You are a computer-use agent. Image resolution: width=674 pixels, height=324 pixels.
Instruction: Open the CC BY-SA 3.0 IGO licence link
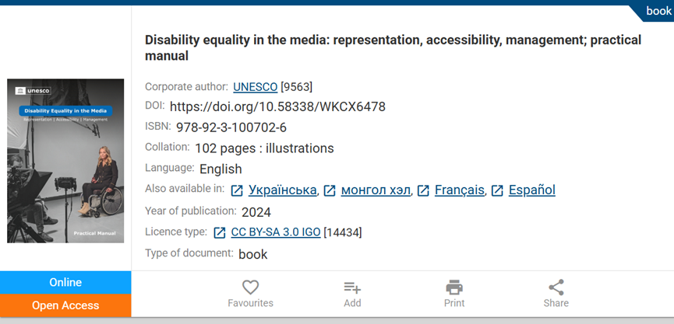coord(276,232)
